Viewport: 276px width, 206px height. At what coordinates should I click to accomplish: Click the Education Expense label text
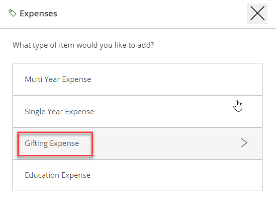[x=58, y=175]
